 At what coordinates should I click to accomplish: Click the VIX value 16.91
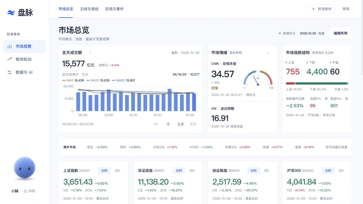pyautogui.click(x=220, y=118)
